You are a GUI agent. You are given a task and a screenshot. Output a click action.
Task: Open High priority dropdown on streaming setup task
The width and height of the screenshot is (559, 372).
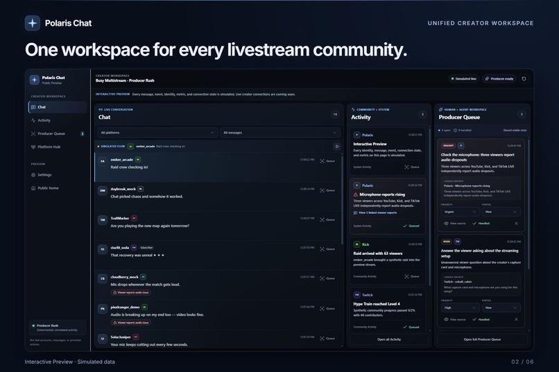click(x=460, y=308)
